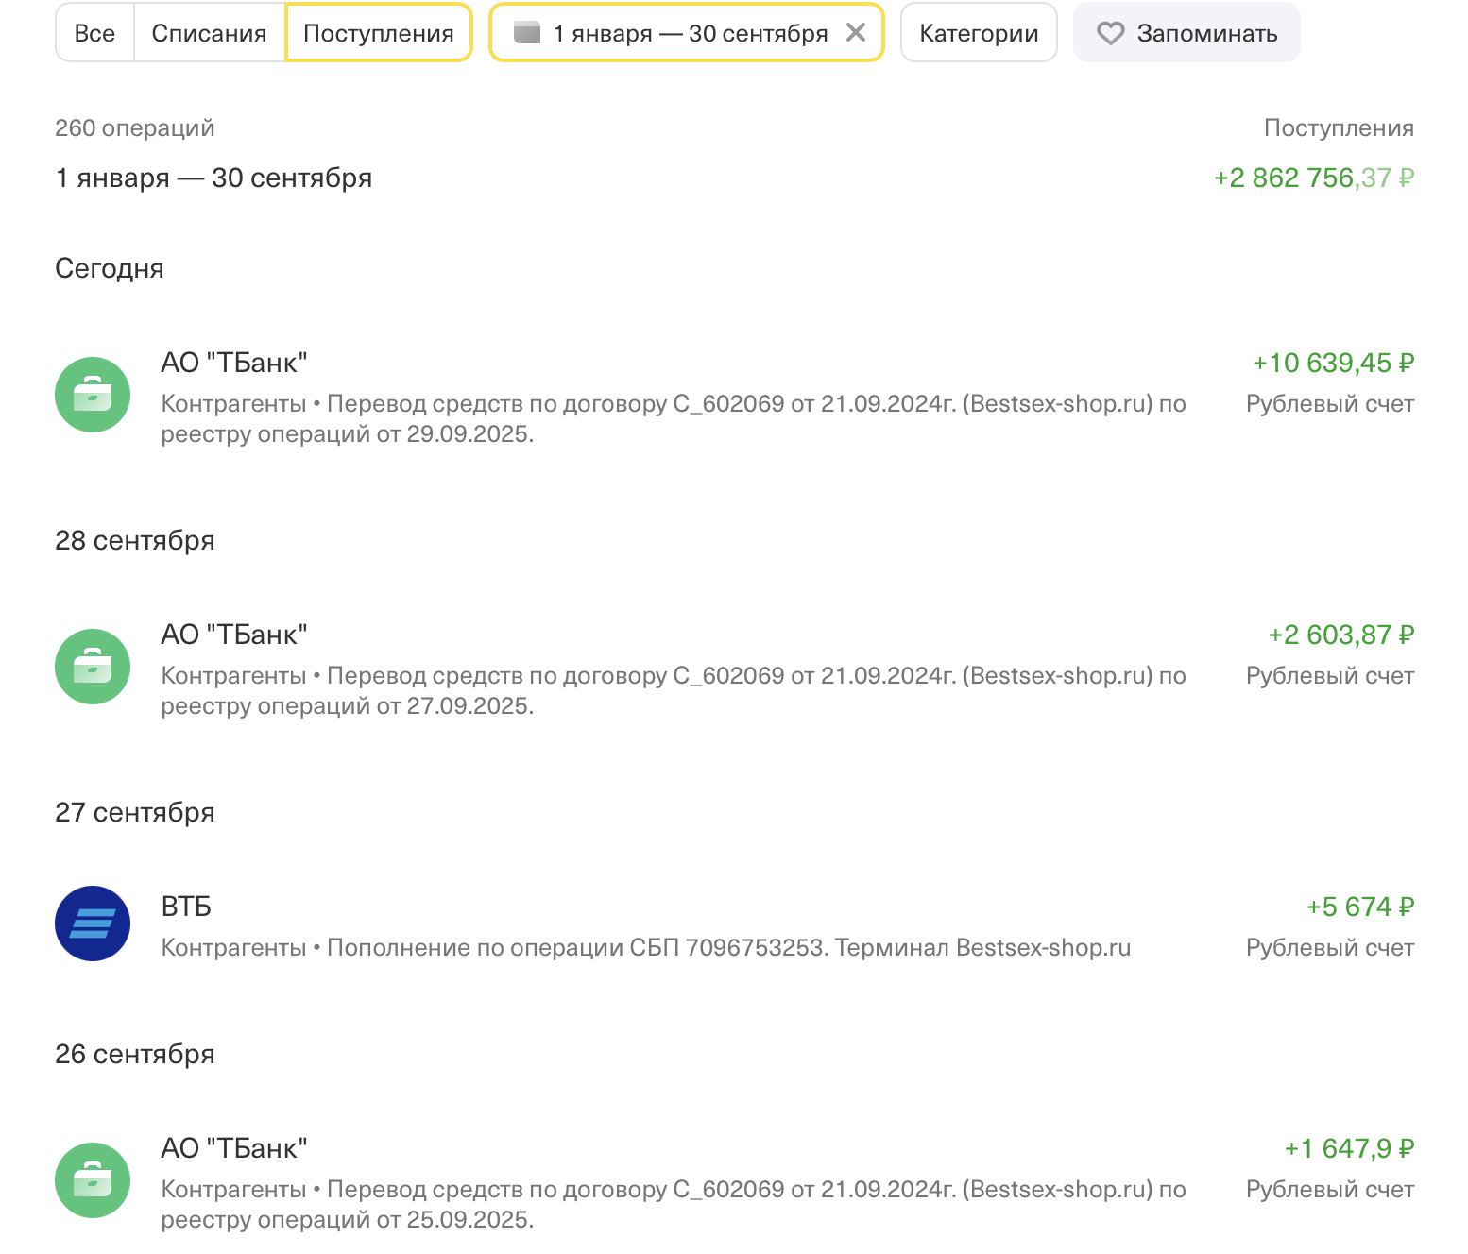Click the АО "ТБанк" title under Сегодня
1468x1254 pixels.
pos(234,364)
